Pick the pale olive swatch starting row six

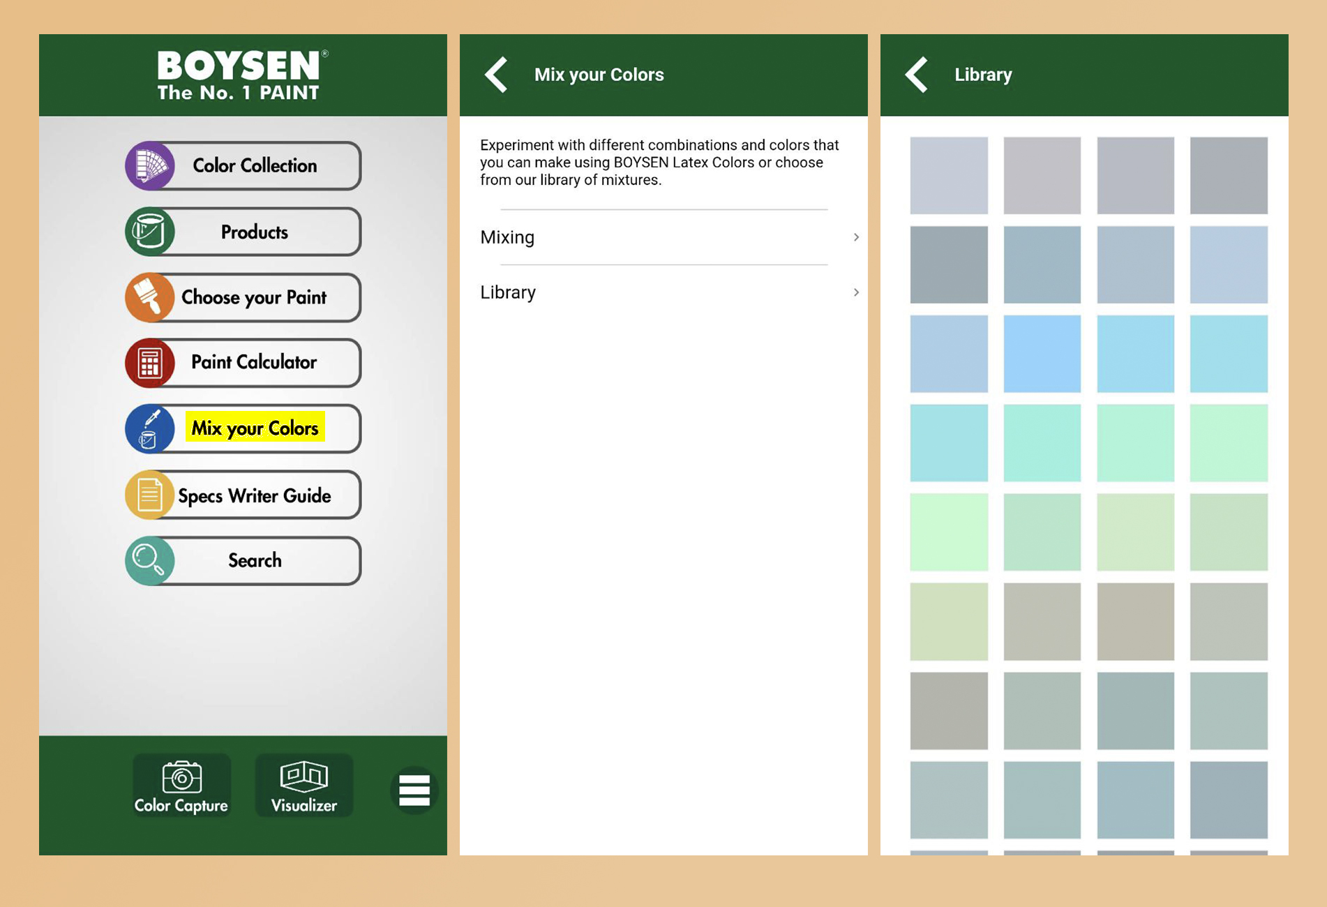[949, 622]
